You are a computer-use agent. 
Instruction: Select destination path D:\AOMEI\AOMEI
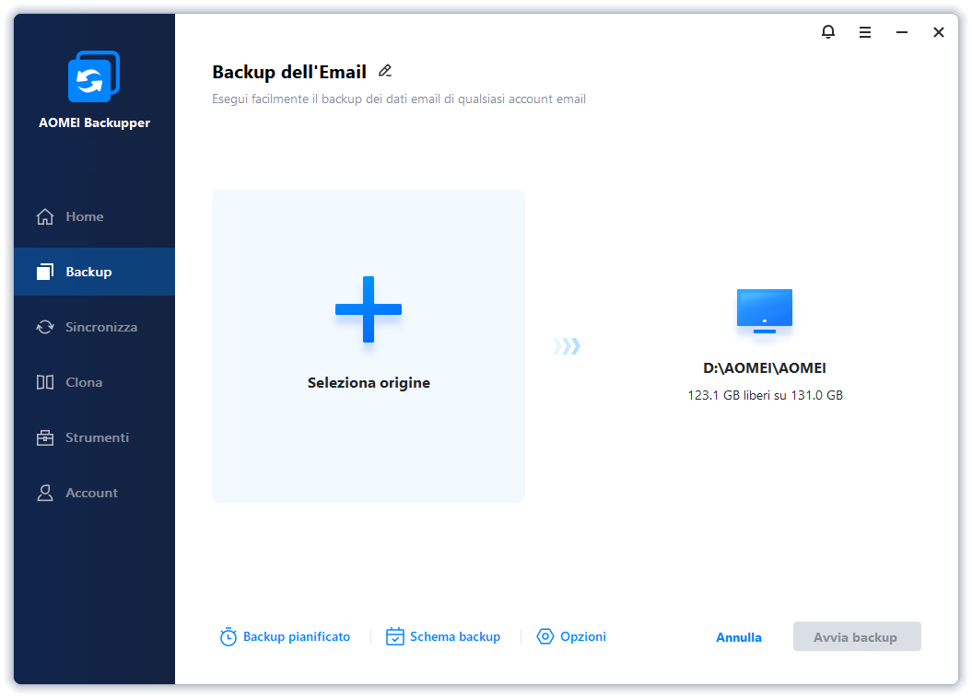765,368
